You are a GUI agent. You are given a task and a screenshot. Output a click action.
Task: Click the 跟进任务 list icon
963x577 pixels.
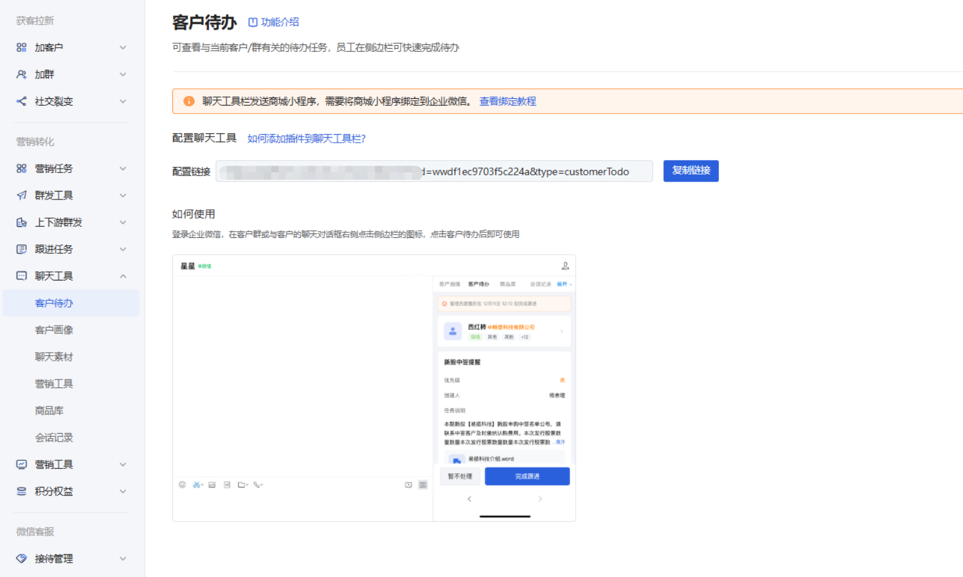[x=22, y=249]
